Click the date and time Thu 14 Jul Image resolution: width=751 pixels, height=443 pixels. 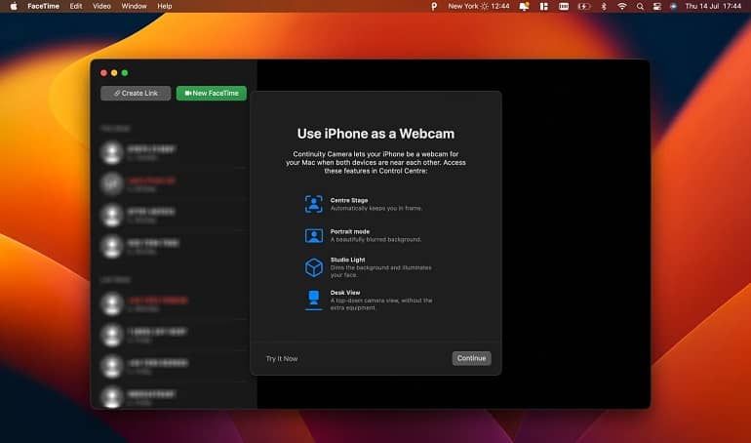pos(713,6)
